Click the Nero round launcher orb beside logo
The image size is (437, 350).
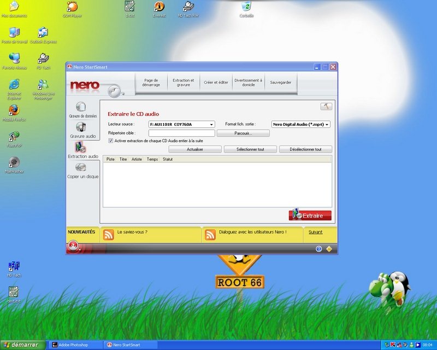pyautogui.click(x=115, y=91)
